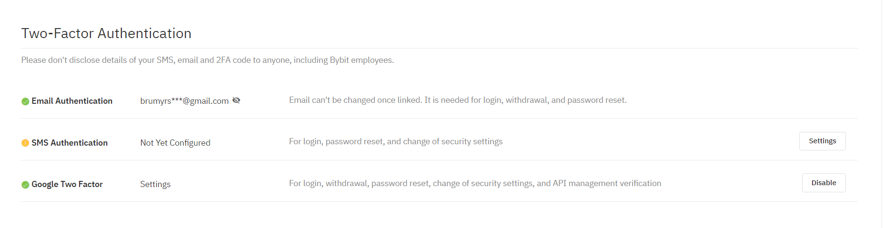Click the masked email address brumyrs***@gmail.com
The height and width of the screenshot is (228, 884).
(184, 101)
